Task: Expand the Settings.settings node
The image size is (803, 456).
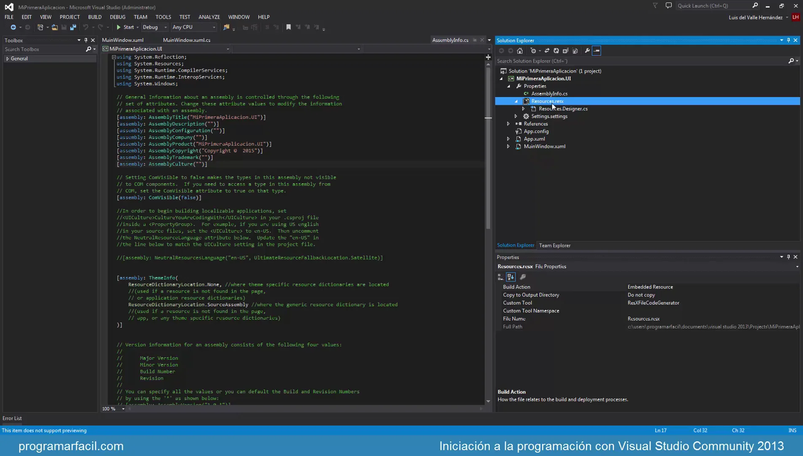Action: (x=516, y=116)
